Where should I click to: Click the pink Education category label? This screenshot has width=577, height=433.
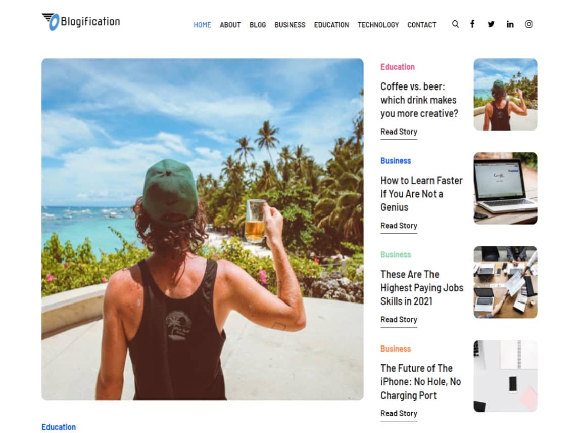coord(398,67)
